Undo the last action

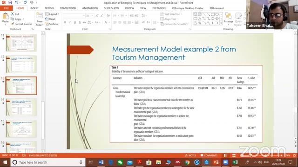tap(17, 2)
